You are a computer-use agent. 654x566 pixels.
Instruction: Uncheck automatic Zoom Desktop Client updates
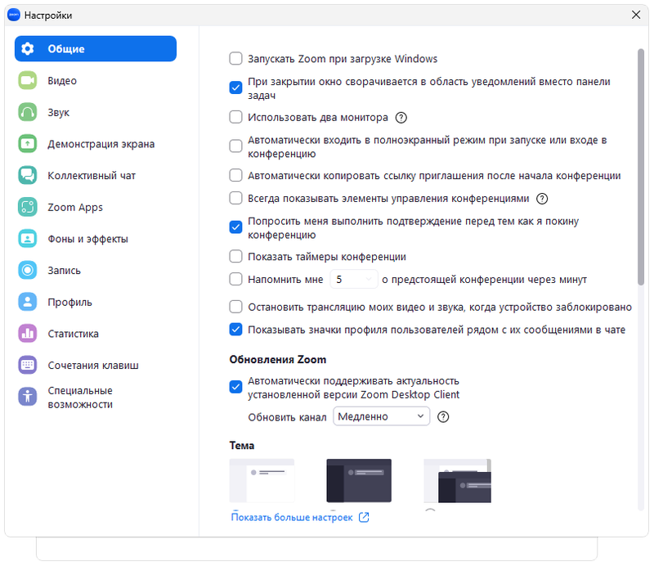coord(235,387)
